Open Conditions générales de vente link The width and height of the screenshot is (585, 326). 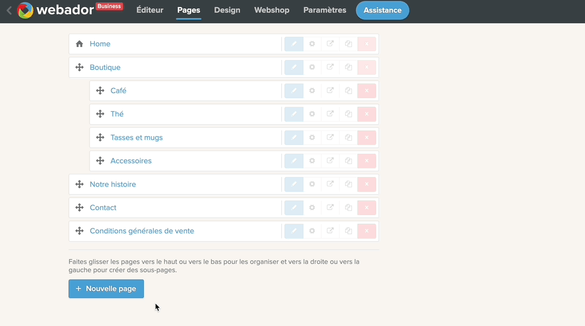click(x=142, y=231)
